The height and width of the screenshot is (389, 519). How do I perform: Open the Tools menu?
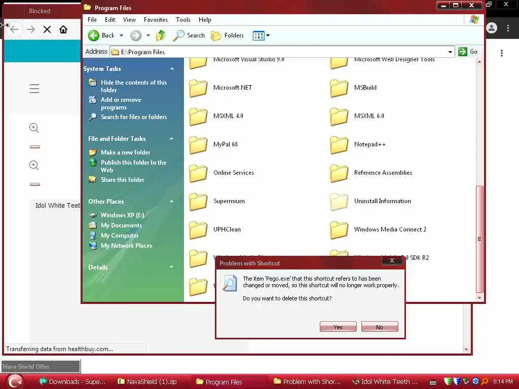point(183,20)
